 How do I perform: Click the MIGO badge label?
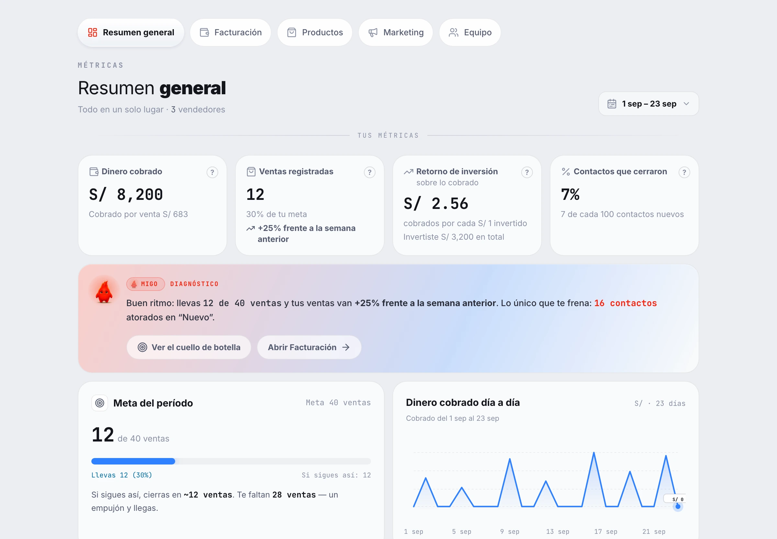(145, 284)
